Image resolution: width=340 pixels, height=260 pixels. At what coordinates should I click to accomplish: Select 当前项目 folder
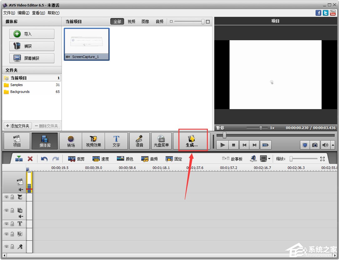click(x=32, y=78)
